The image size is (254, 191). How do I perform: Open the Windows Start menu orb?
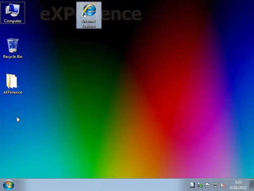(9, 185)
